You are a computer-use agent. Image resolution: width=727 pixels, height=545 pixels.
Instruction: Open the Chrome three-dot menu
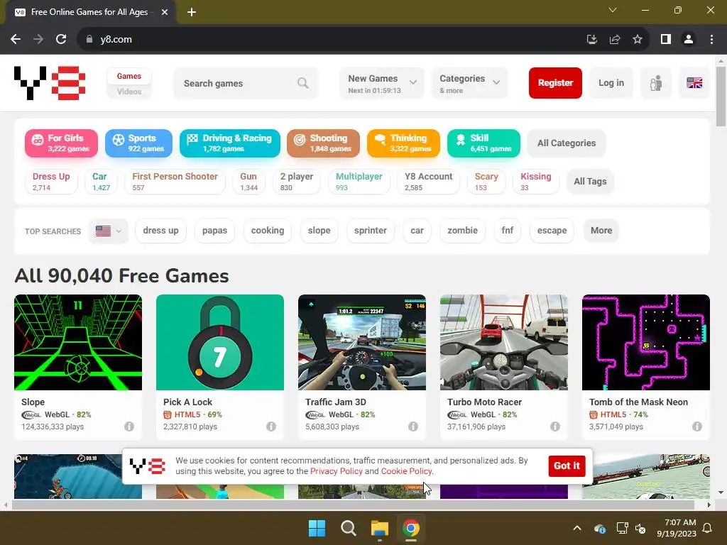711,40
